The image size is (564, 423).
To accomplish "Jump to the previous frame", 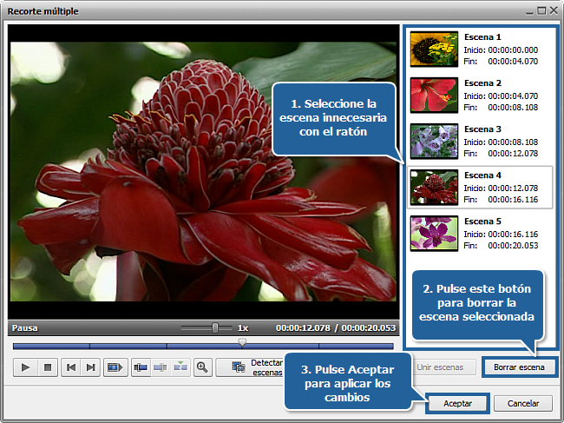I will [x=71, y=367].
